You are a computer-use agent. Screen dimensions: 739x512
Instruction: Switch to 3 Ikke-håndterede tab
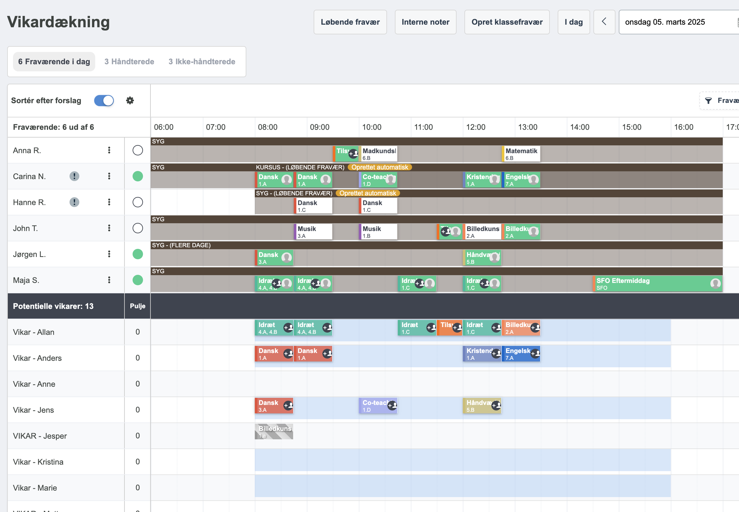click(x=202, y=62)
